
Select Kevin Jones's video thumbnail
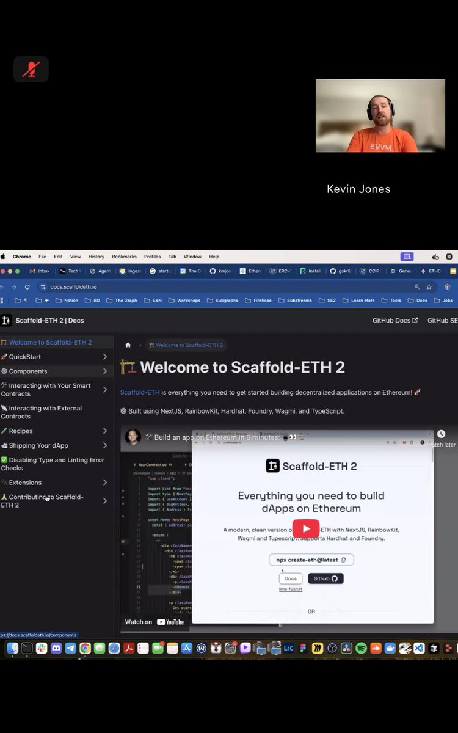click(380, 115)
